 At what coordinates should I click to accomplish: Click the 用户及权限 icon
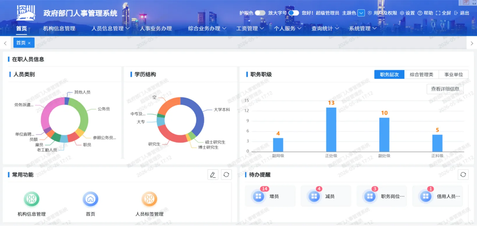(x=370, y=13)
